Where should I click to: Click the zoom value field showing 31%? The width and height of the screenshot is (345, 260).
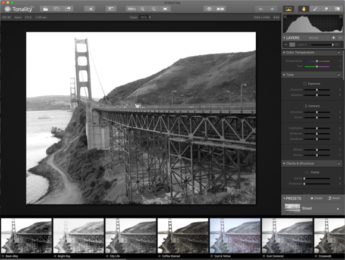pos(143,17)
